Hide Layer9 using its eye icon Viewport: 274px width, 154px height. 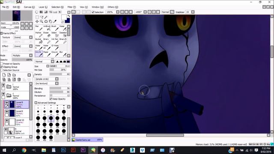7,102
